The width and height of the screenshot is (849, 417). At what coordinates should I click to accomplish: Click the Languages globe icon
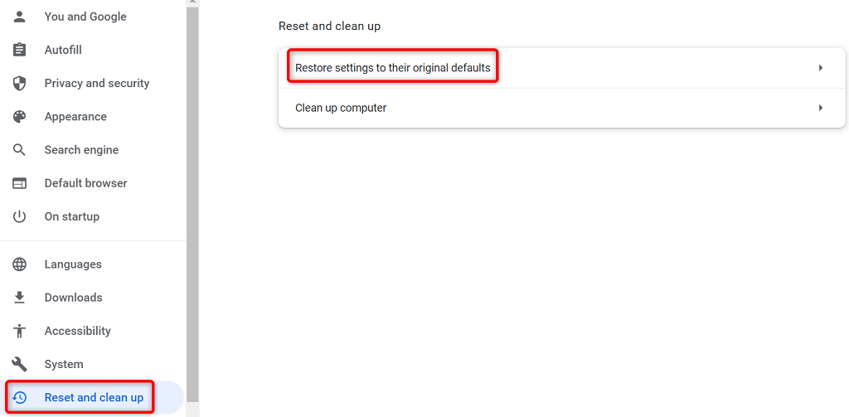click(x=19, y=264)
